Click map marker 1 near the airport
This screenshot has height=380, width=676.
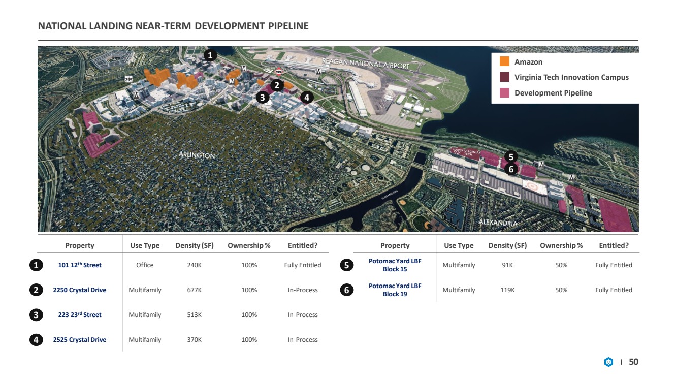click(210, 55)
